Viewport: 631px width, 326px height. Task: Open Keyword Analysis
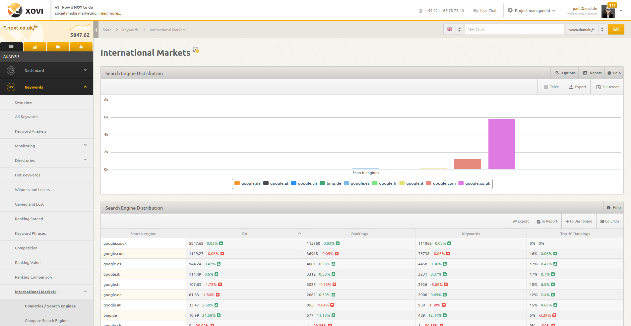pyautogui.click(x=31, y=131)
